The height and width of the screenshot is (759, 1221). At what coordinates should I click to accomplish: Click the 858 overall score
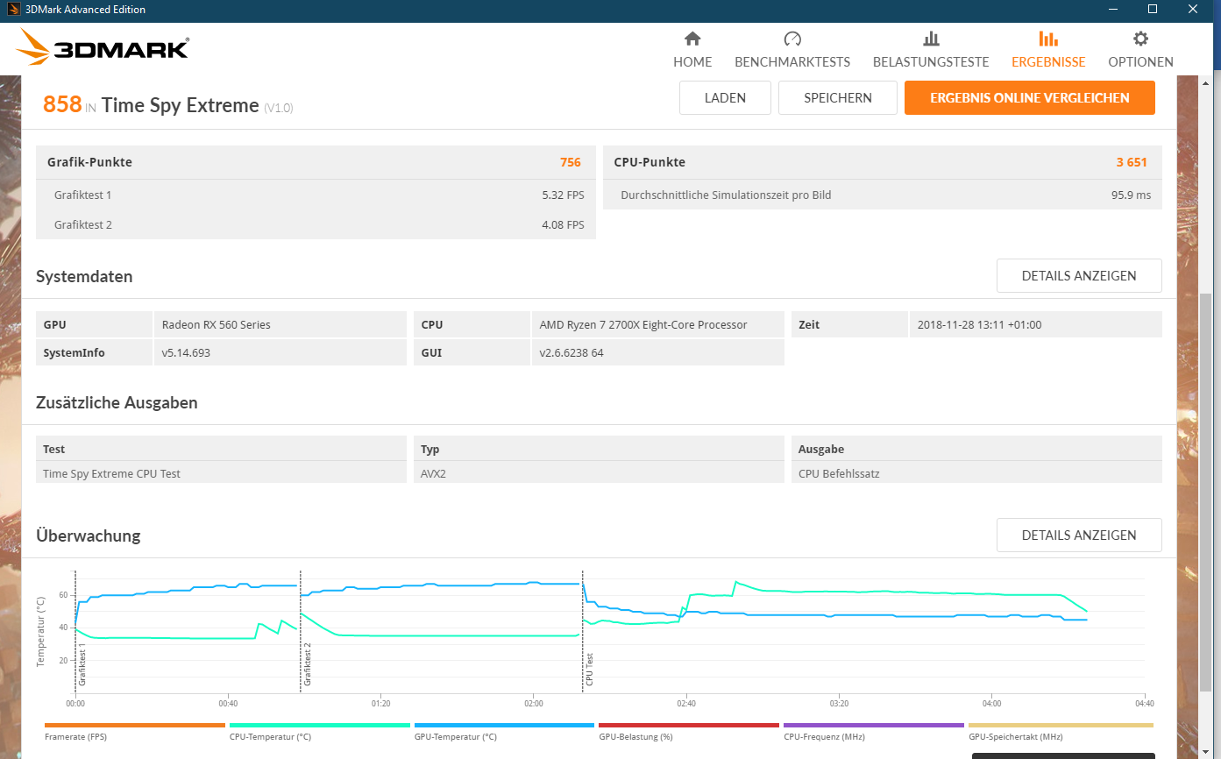pos(62,104)
